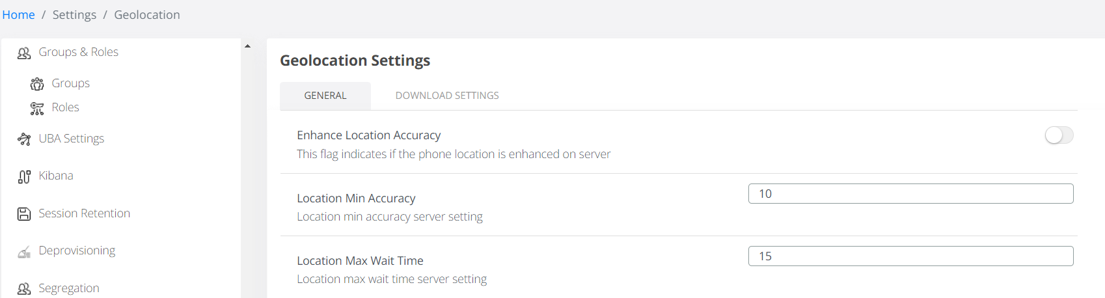The width and height of the screenshot is (1105, 298).
Task: Open the Download Settings tab
Action: point(447,96)
